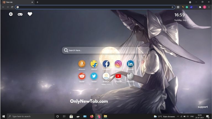Click the 16:59 clock on the page

179,15
